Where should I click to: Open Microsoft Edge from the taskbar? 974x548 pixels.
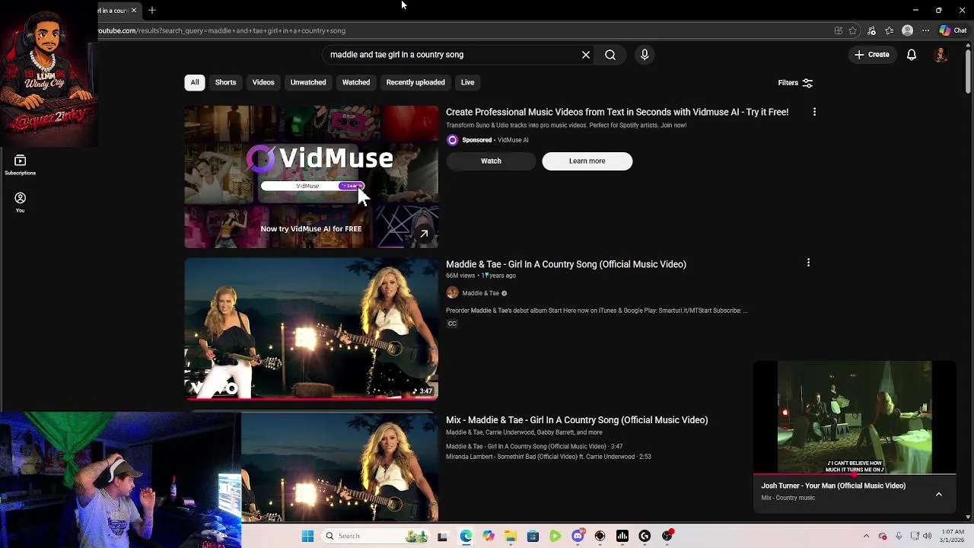point(466,536)
